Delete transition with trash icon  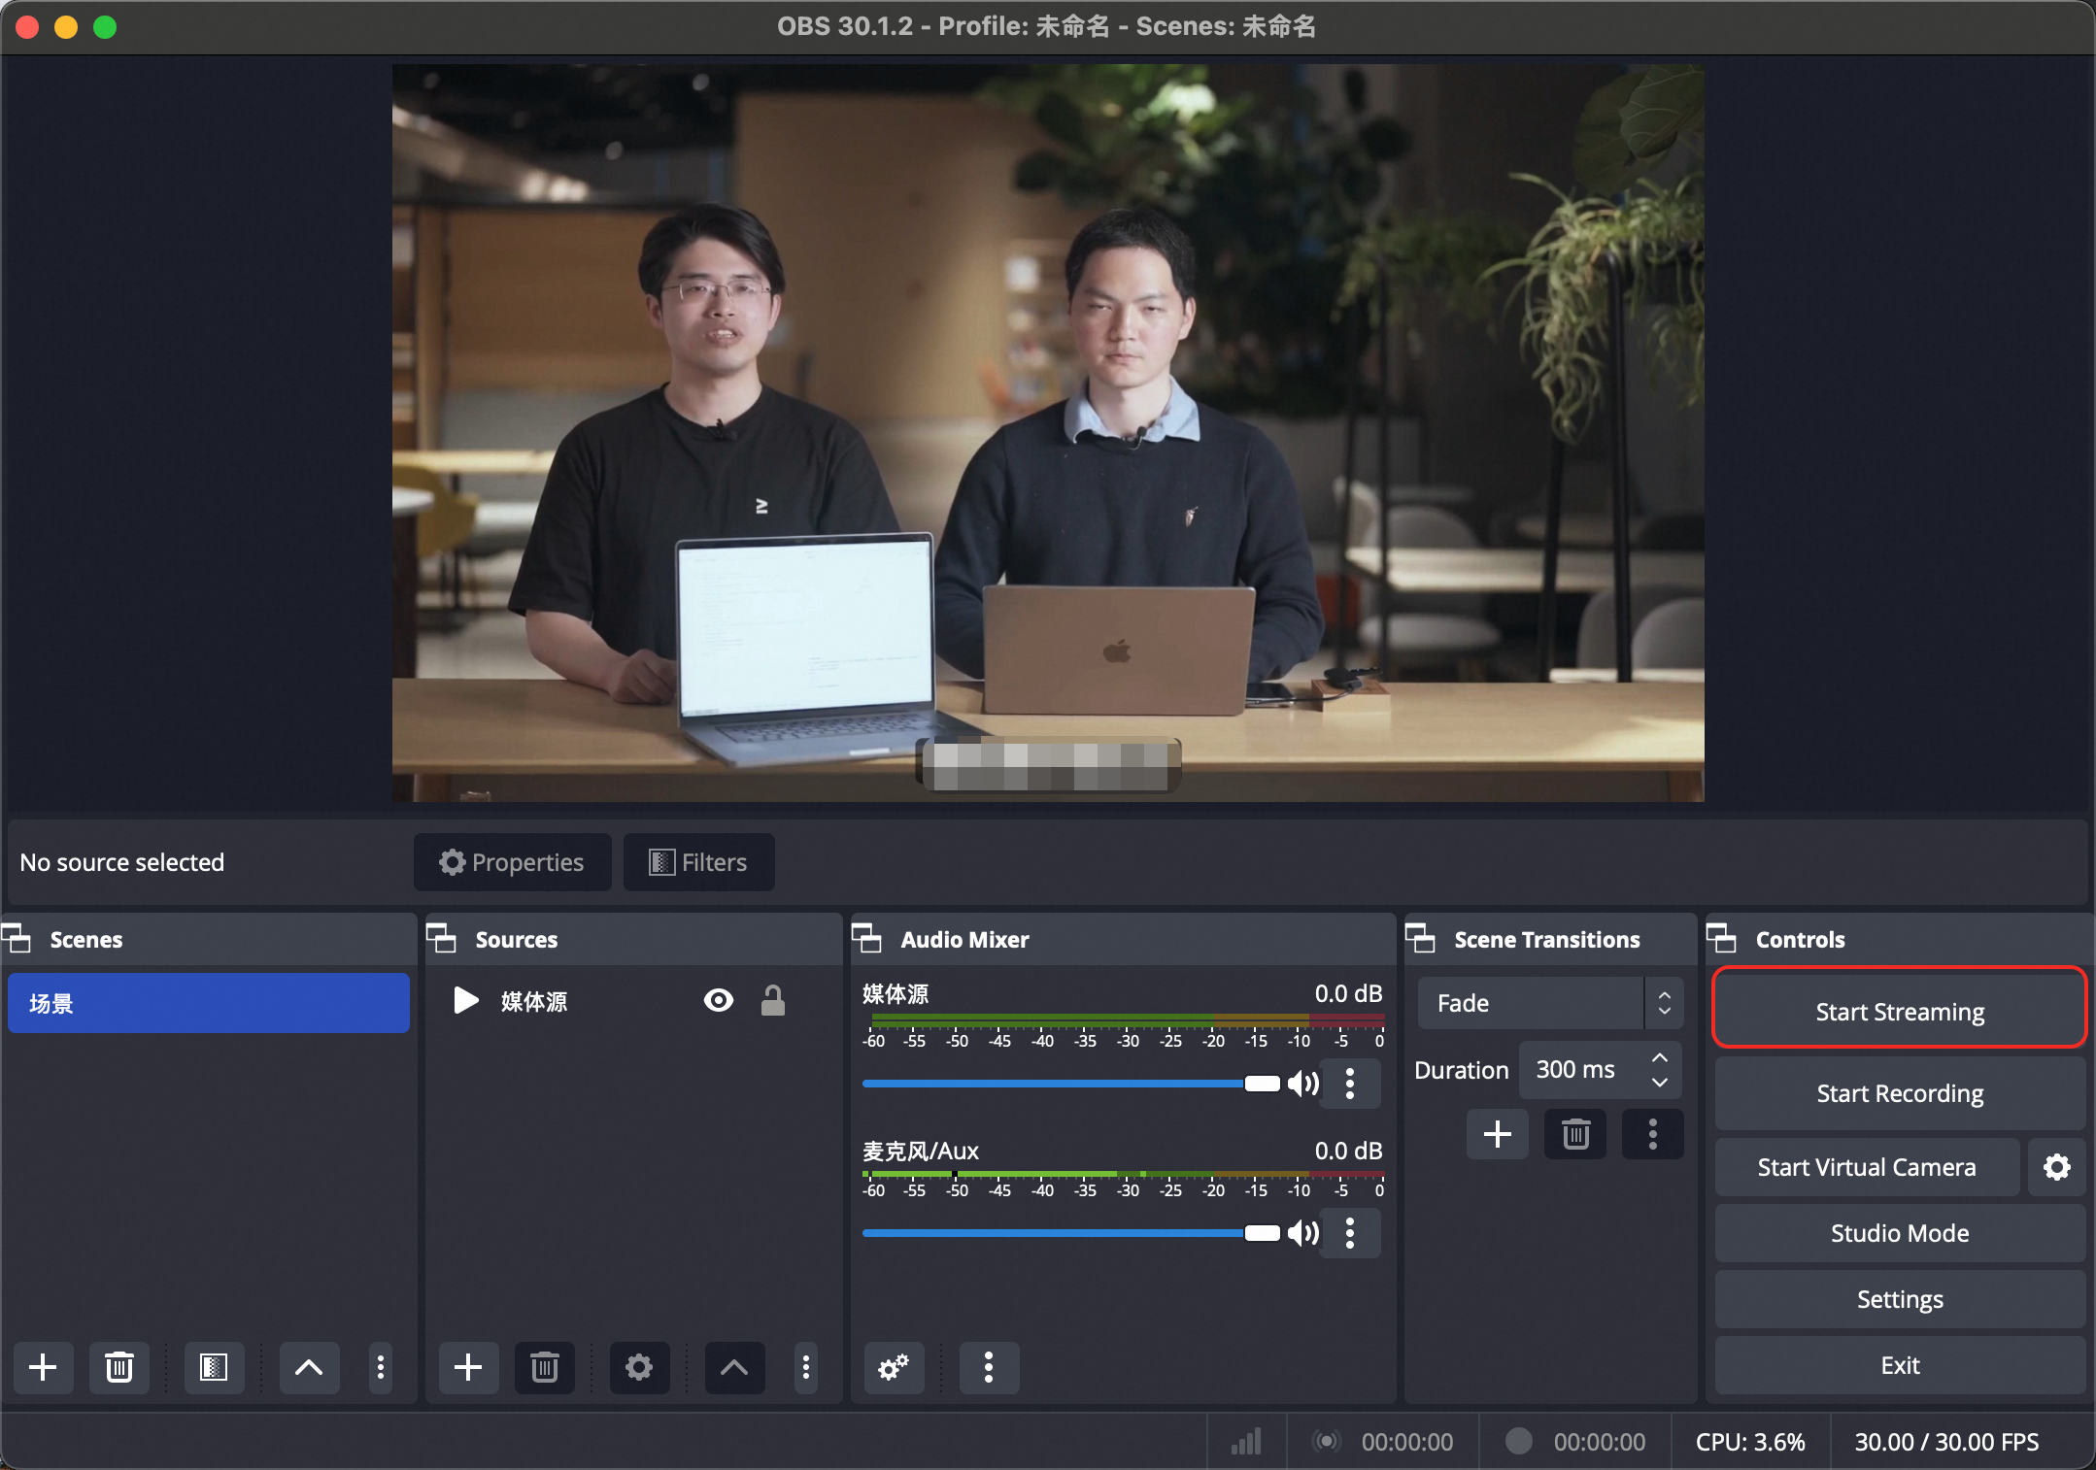[x=1575, y=1134]
